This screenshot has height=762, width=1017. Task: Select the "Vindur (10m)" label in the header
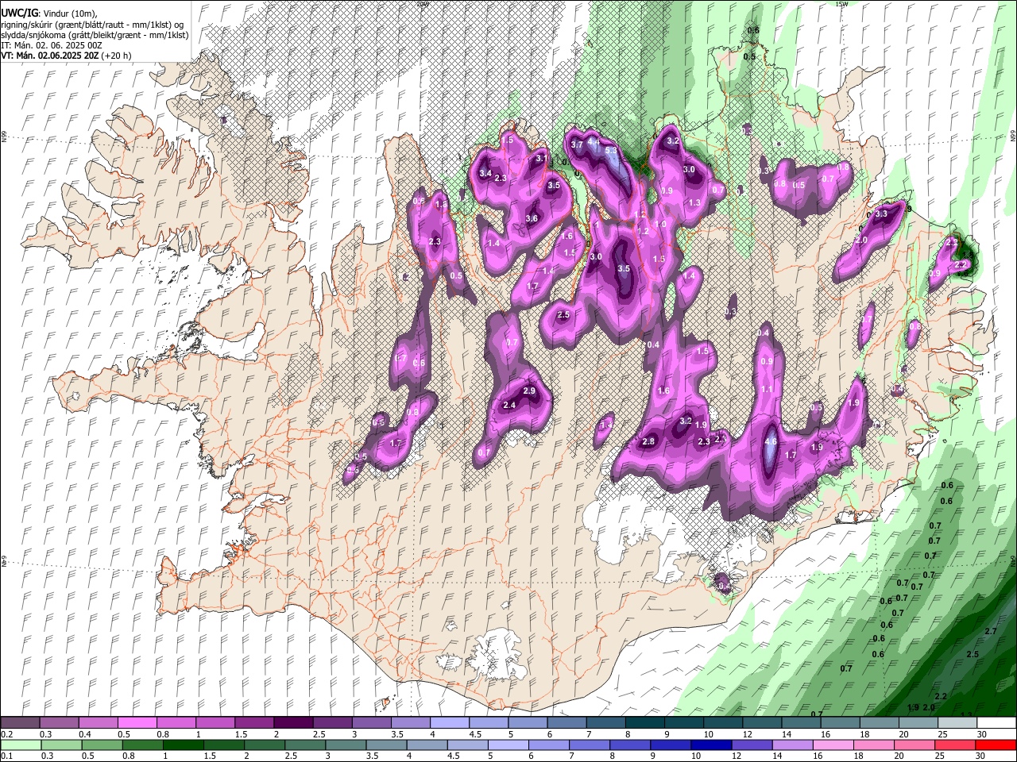click(x=69, y=13)
